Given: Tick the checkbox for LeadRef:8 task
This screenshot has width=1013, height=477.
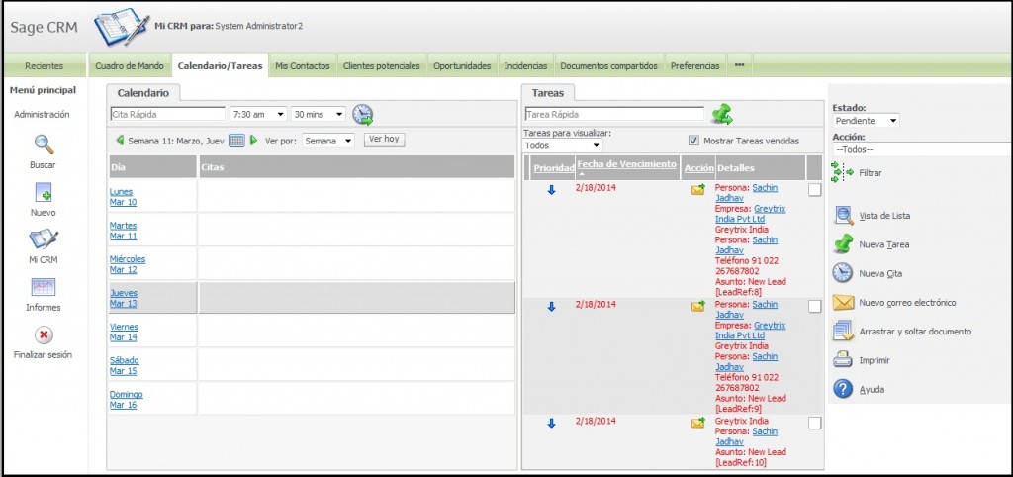Looking at the screenshot, I should [x=815, y=189].
